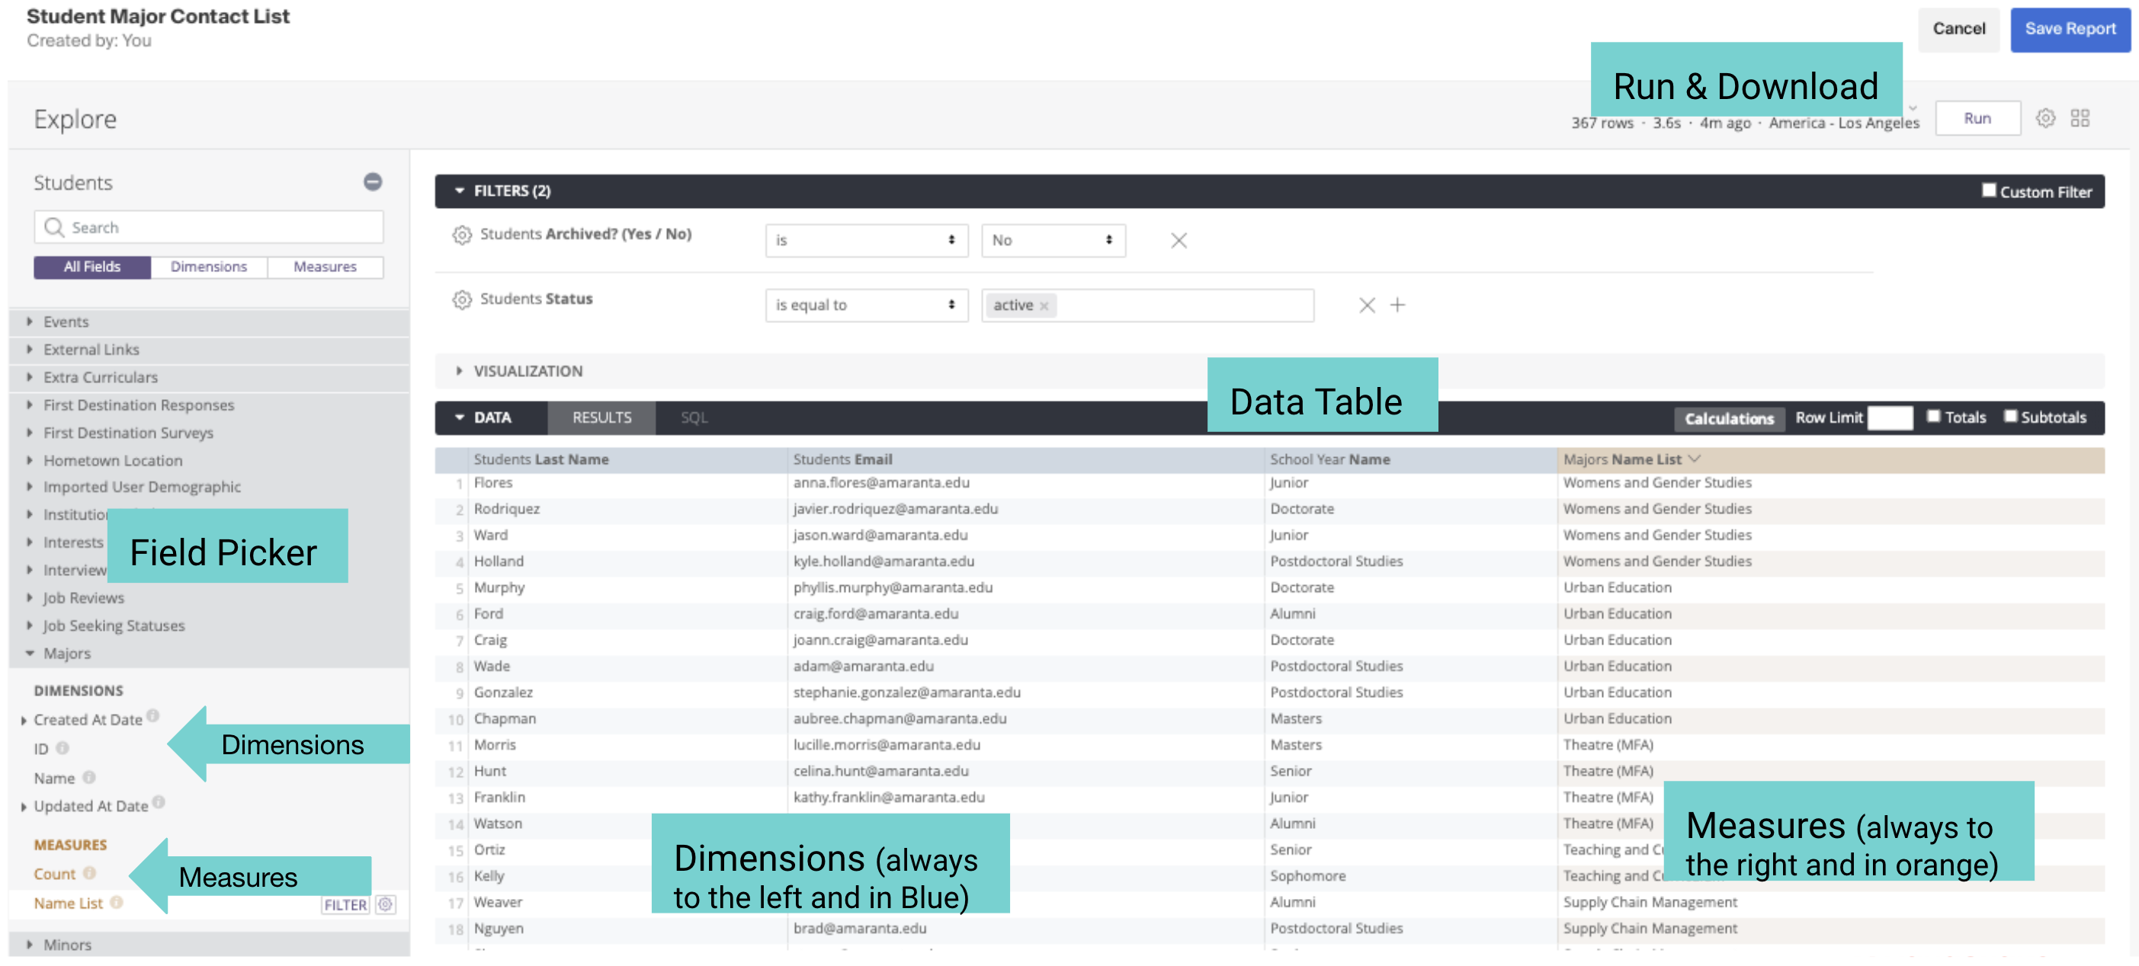
Task: Open Majors Name List column dropdown chevron
Action: click(x=1695, y=459)
